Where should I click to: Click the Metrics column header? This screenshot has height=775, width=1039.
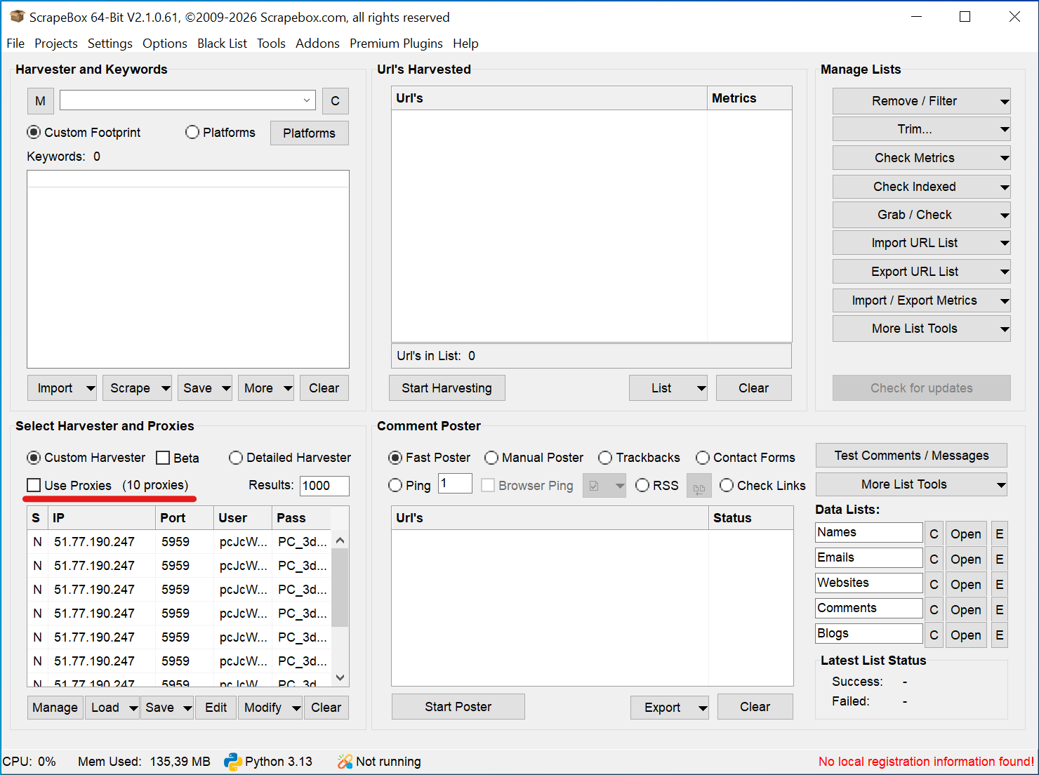[x=749, y=98]
